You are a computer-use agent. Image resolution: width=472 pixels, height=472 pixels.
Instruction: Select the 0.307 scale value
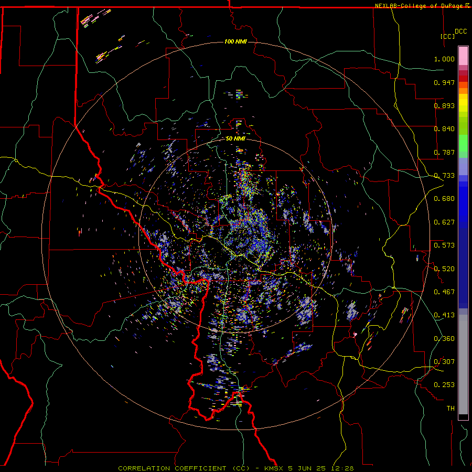(444, 362)
